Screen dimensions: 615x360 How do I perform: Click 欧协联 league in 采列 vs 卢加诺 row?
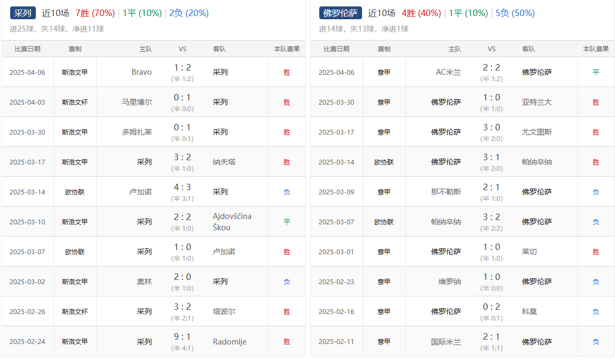coord(74,252)
